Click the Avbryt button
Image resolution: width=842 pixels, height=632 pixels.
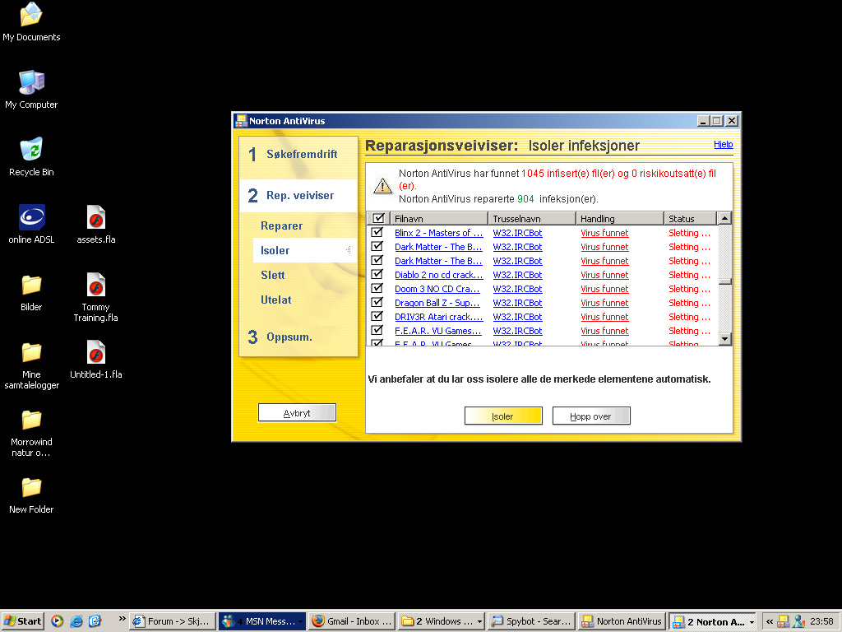coord(297,413)
